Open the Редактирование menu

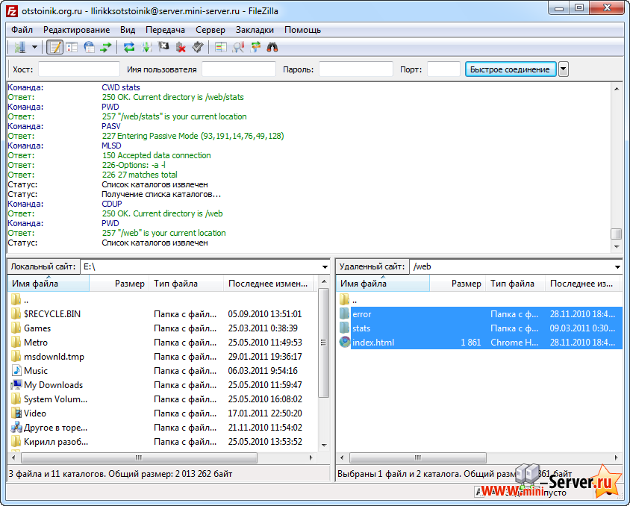76,30
